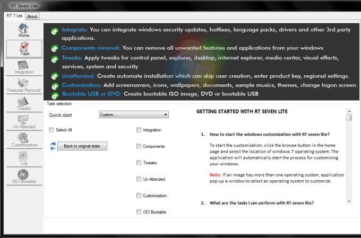
Task: Tick the Select All checkbox
Action: (x=51, y=130)
